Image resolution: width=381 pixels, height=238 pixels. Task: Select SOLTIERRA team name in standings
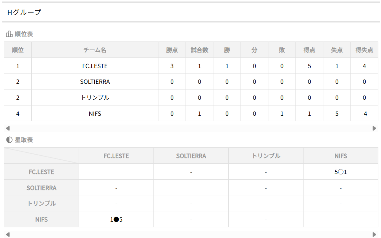[x=95, y=82]
